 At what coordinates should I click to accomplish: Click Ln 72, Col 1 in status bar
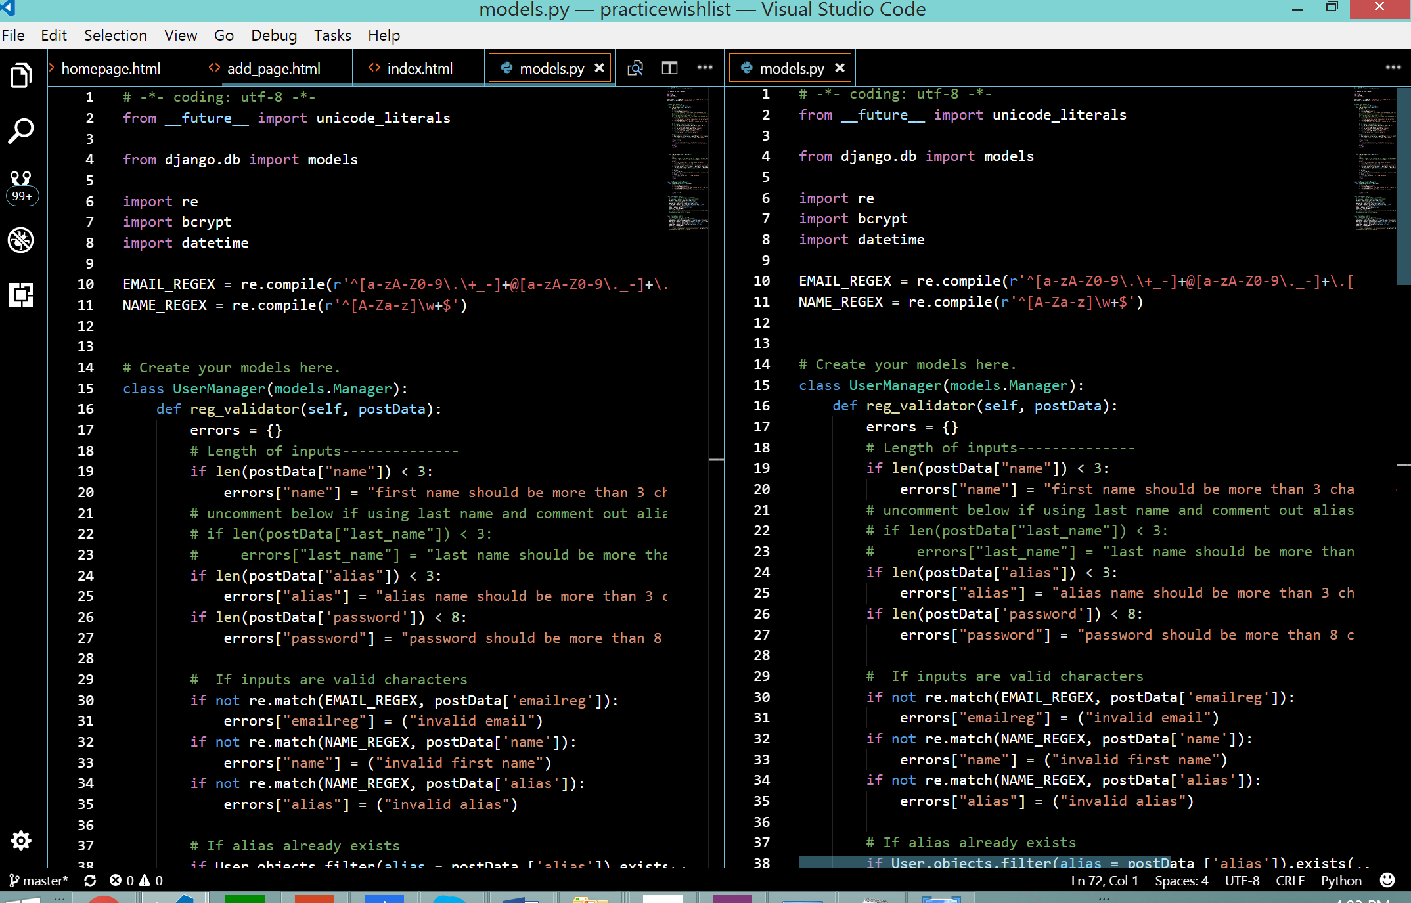point(1104,880)
